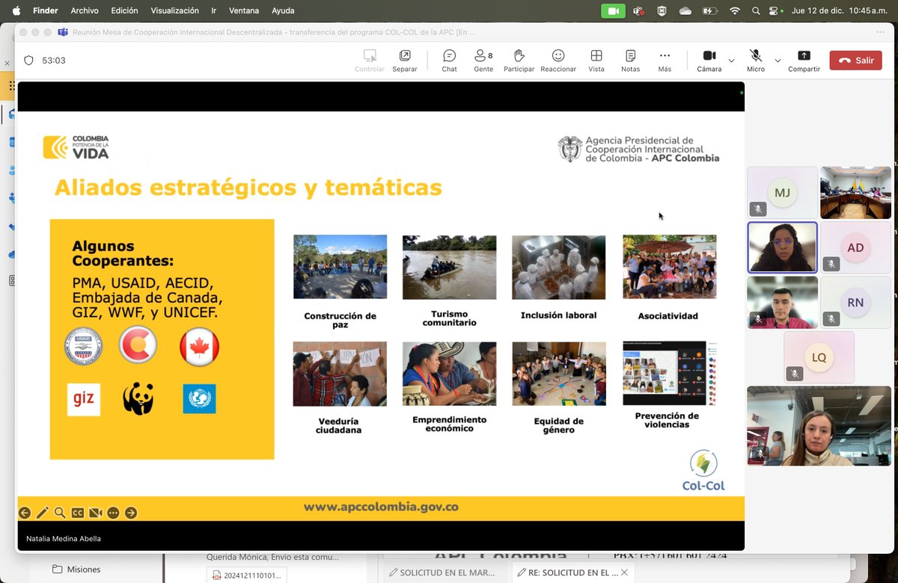
Task: Open the Más options menu
Action: pyautogui.click(x=665, y=61)
